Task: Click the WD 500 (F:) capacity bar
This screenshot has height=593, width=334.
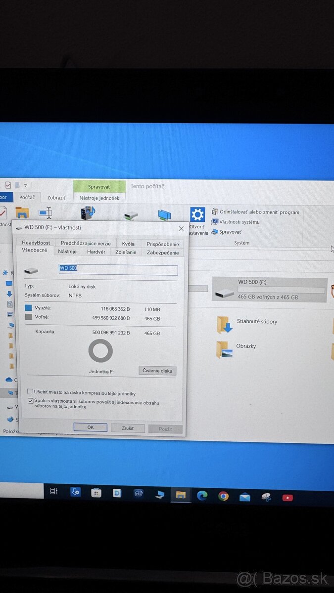Action: [281, 290]
